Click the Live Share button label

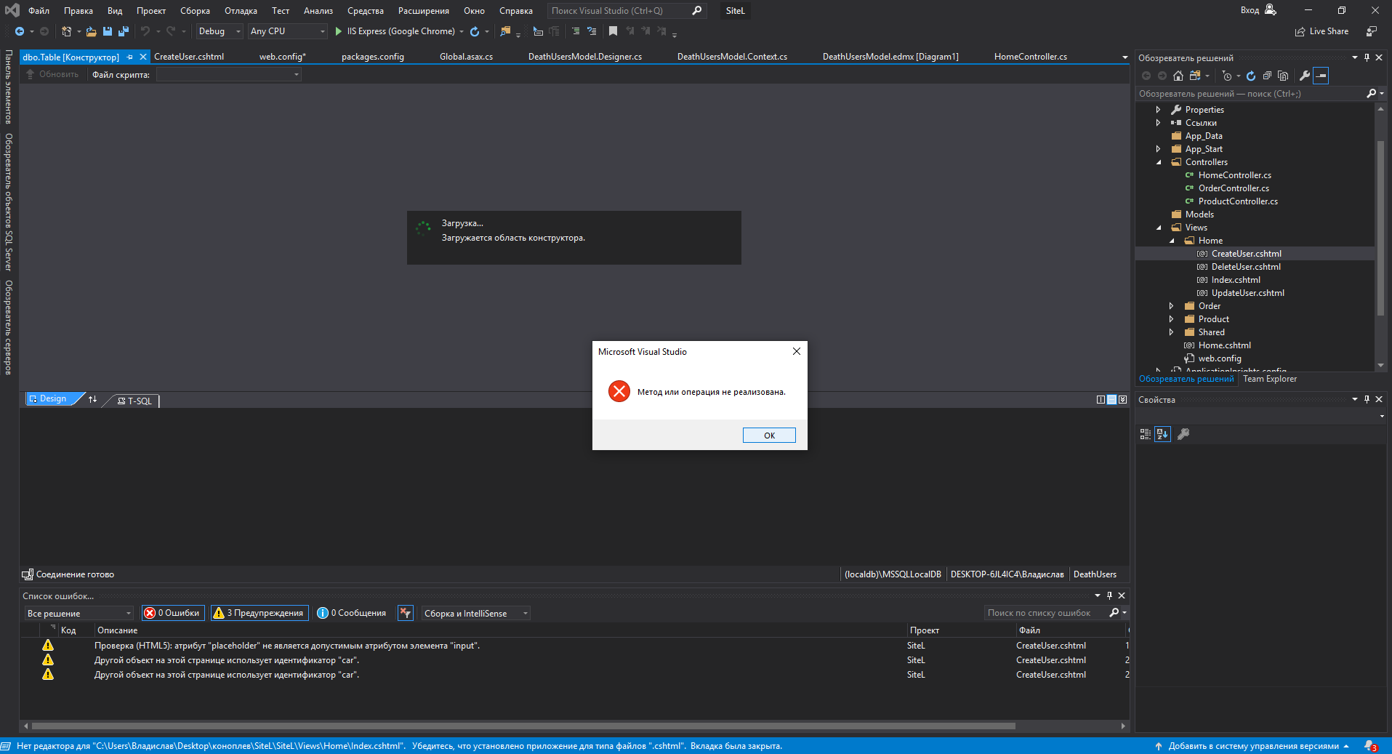tap(1329, 31)
